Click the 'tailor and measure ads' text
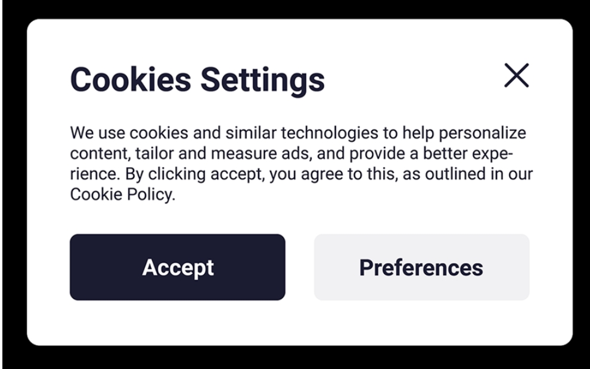590x369 pixels. 223,154
